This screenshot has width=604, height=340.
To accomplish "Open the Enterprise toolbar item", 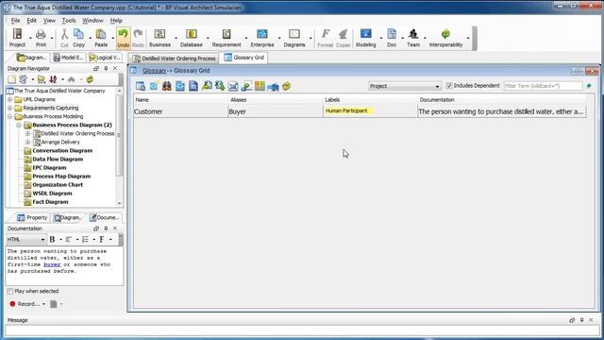I will (x=262, y=38).
